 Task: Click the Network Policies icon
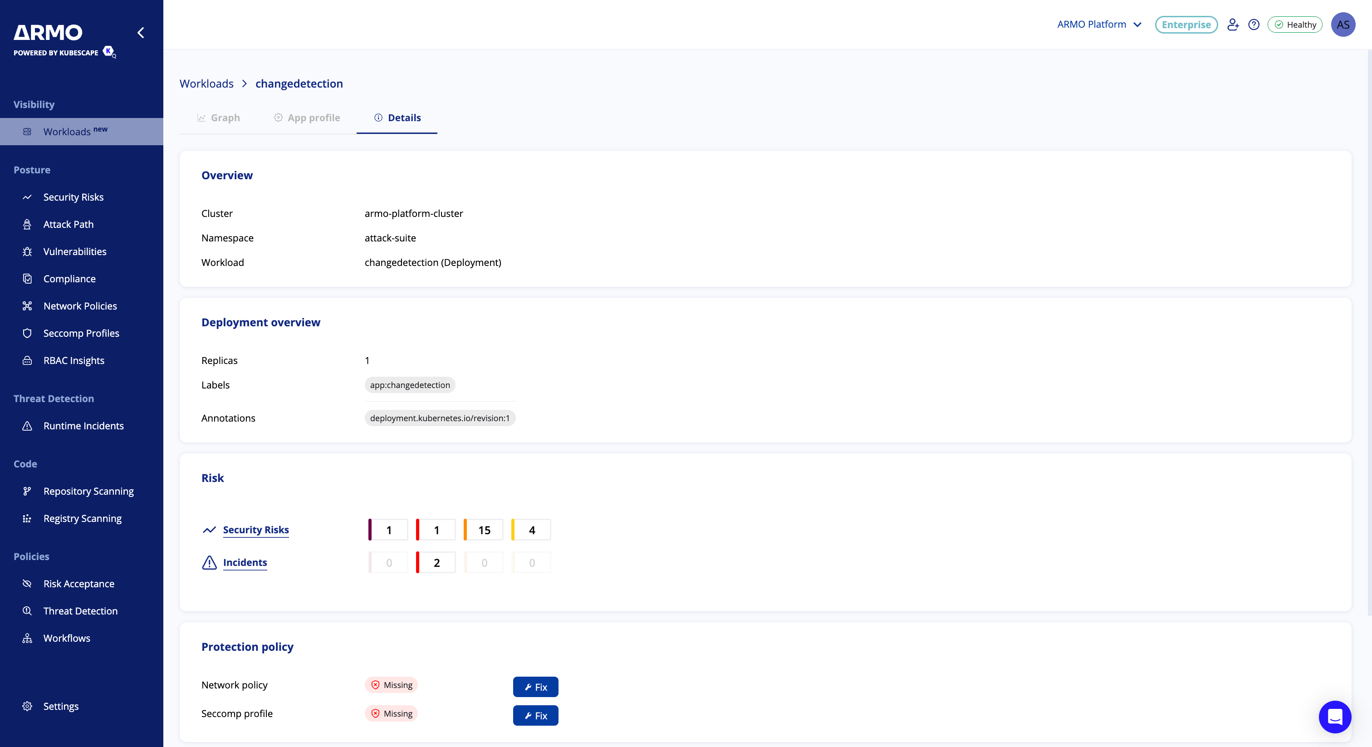[27, 306]
